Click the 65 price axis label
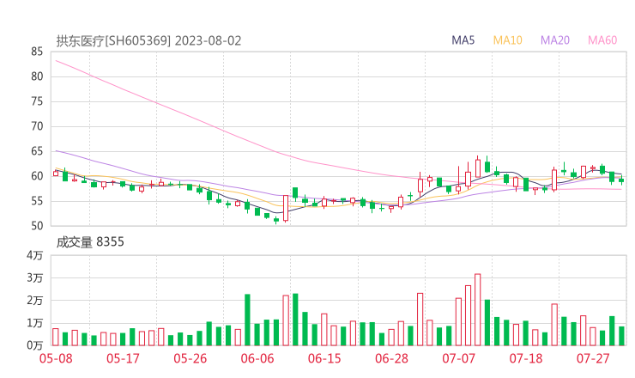635x378 pixels. pos(37,151)
